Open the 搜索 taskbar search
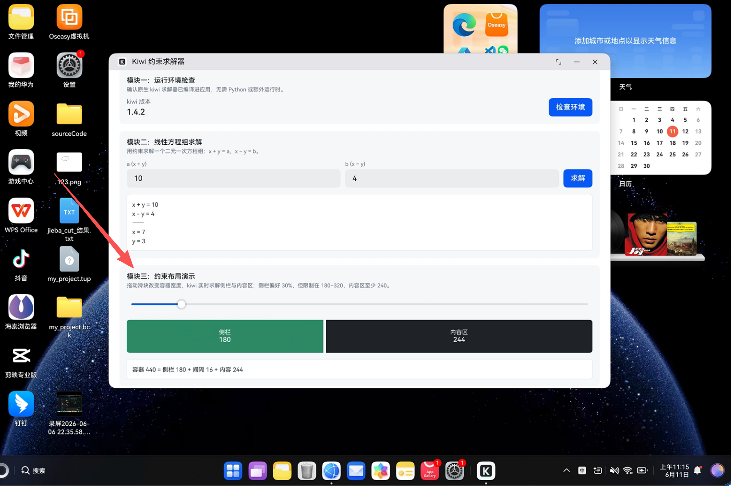 [34, 470]
